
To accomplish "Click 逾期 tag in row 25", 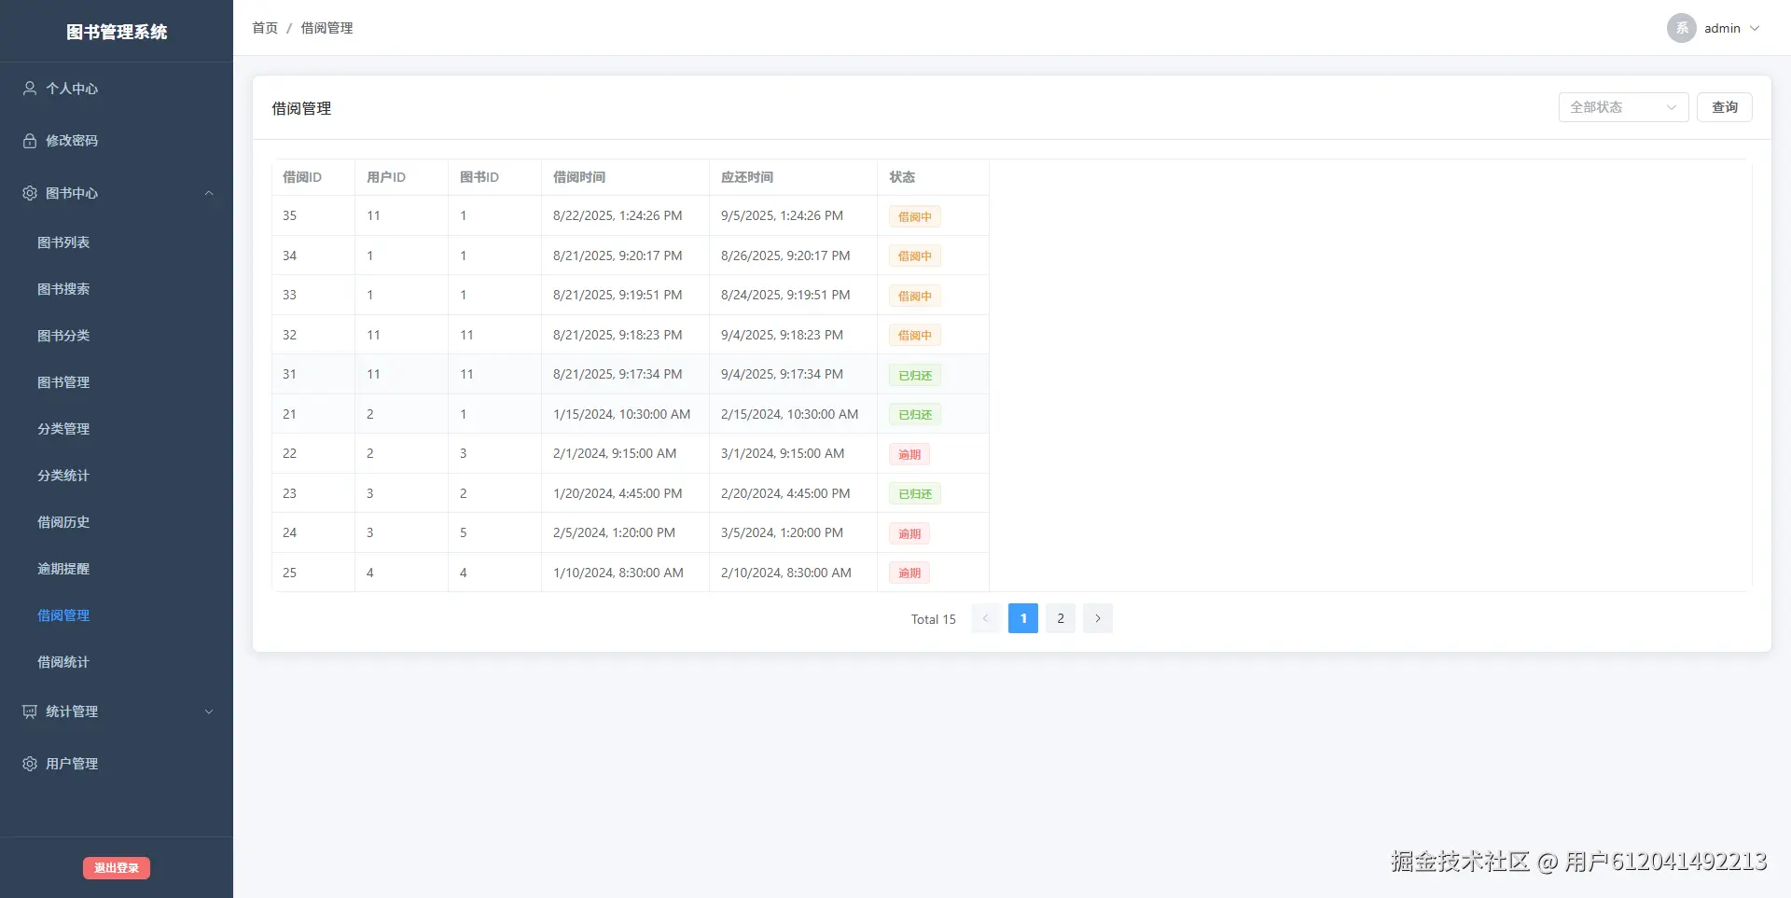I will [909, 573].
